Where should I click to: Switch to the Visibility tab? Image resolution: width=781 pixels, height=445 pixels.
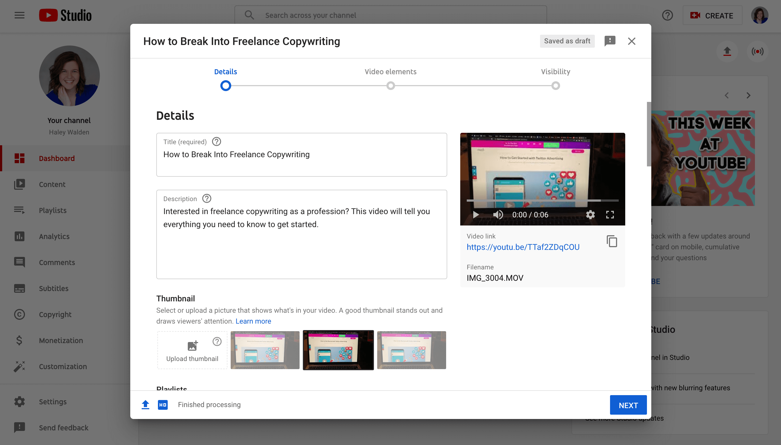tap(555, 72)
